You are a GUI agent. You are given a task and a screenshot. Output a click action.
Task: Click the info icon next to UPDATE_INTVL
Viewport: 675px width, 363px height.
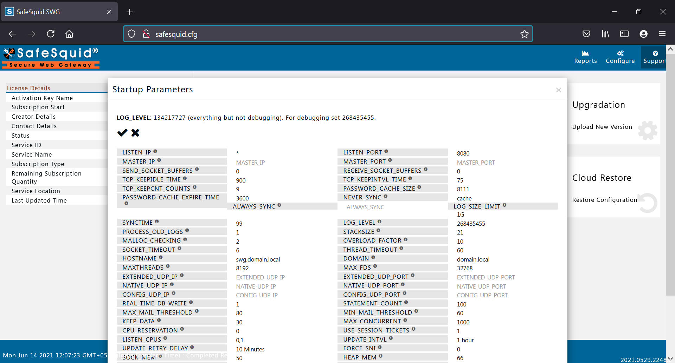391,338
